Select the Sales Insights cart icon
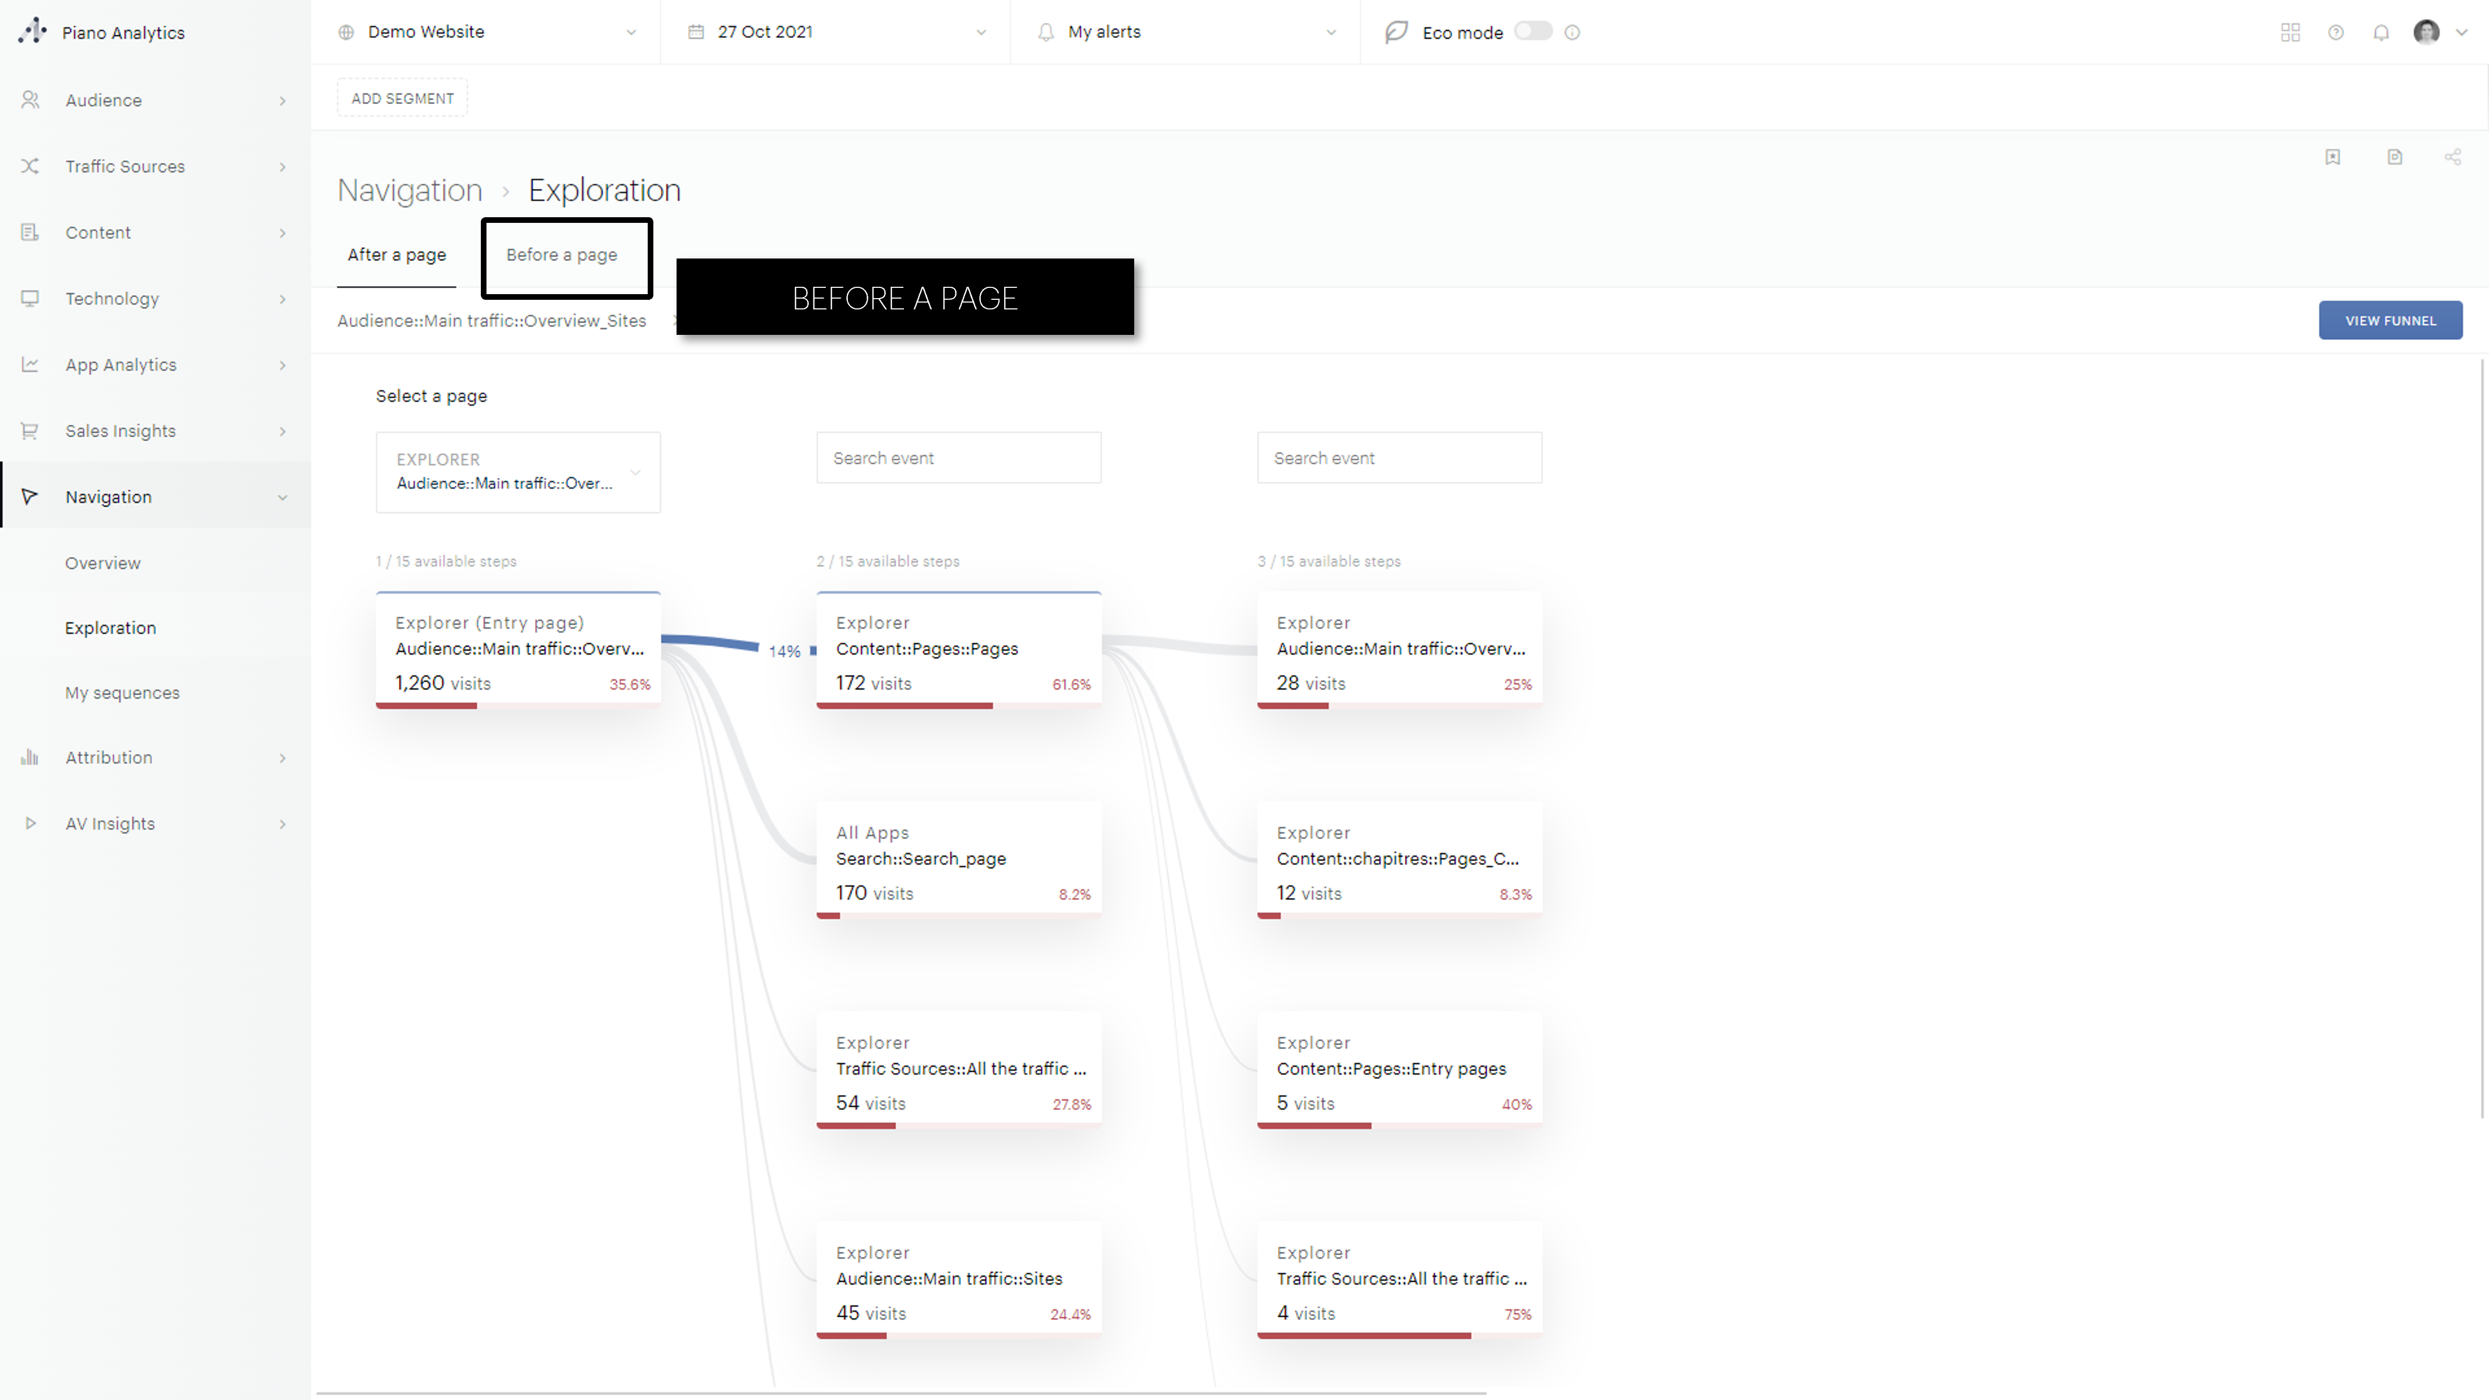Image resolution: width=2489 pixels, height=1400 pixels. (29, 431)
